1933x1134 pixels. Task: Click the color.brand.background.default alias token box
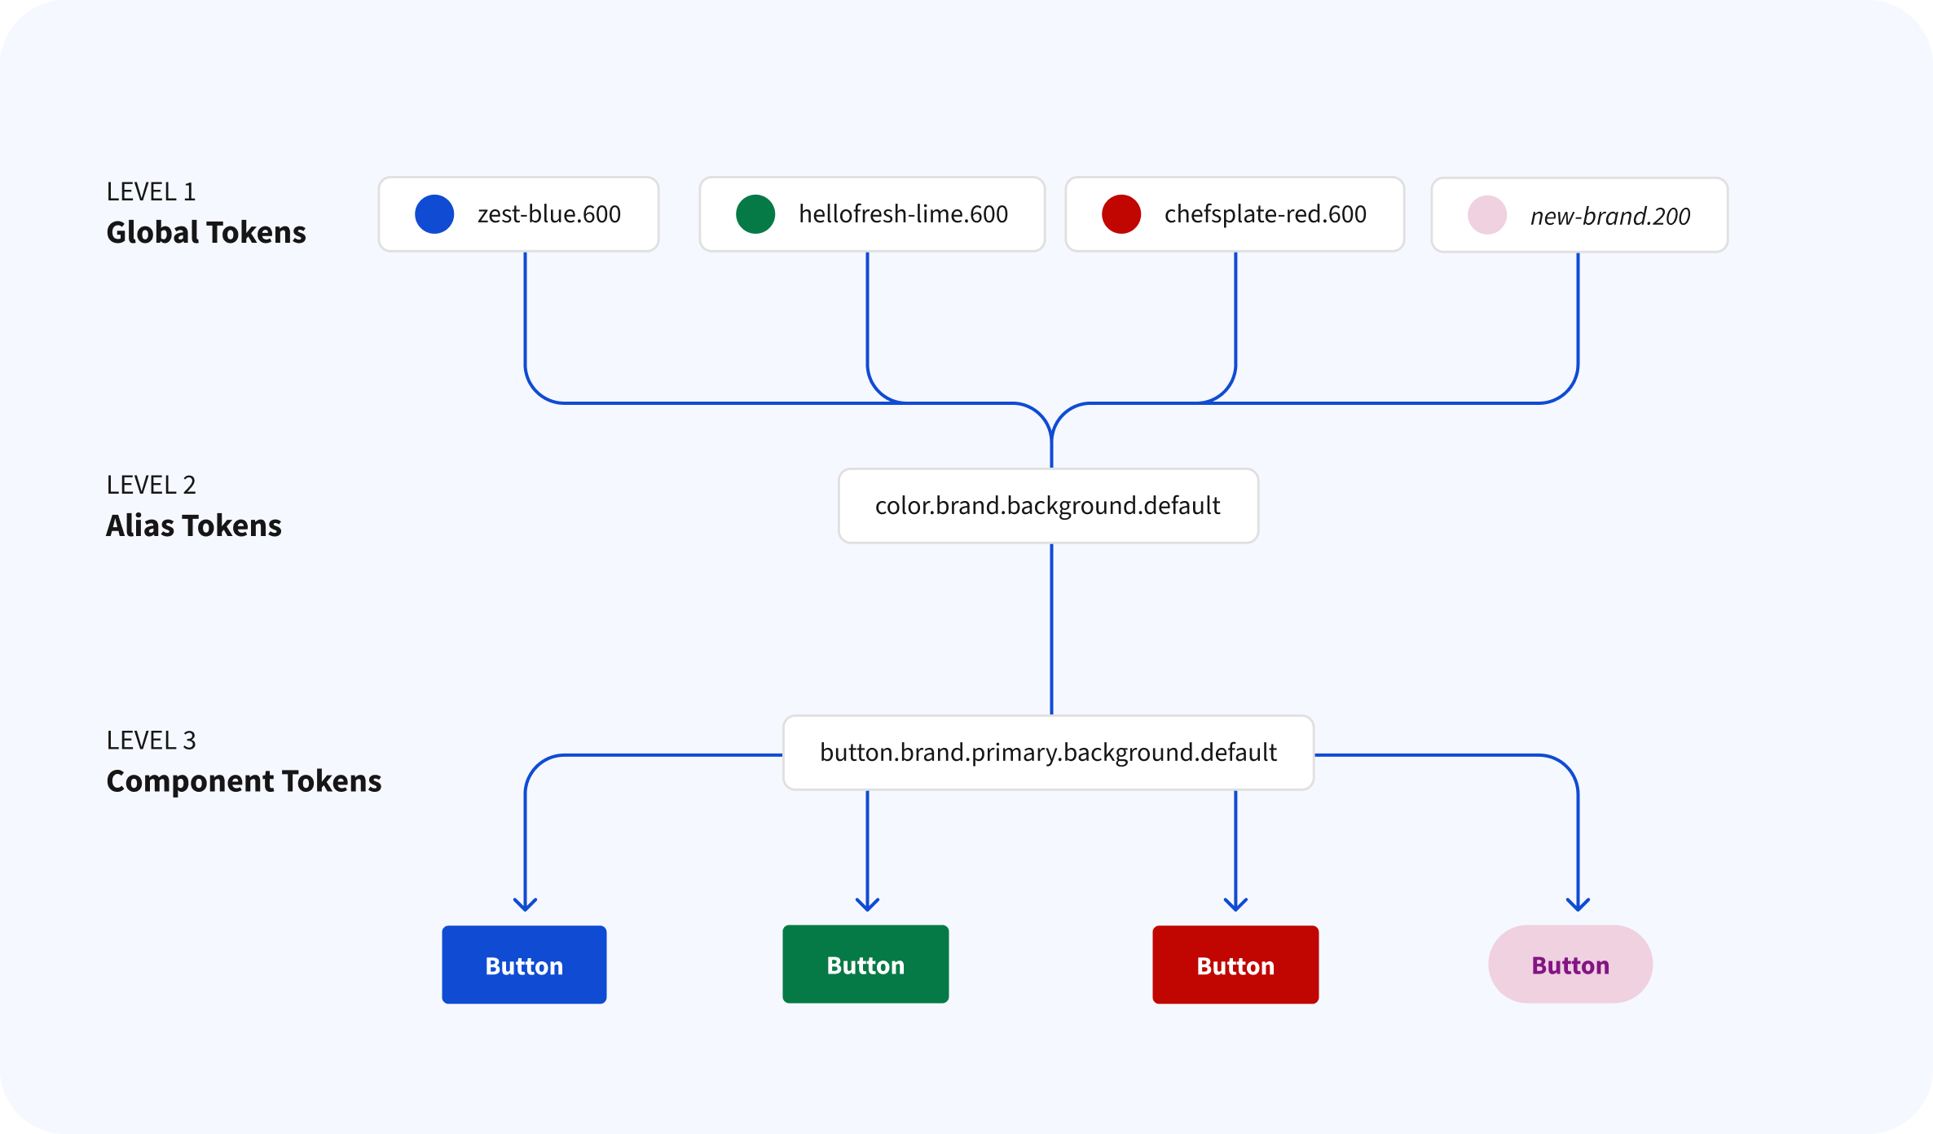(x=1048, y=506)
